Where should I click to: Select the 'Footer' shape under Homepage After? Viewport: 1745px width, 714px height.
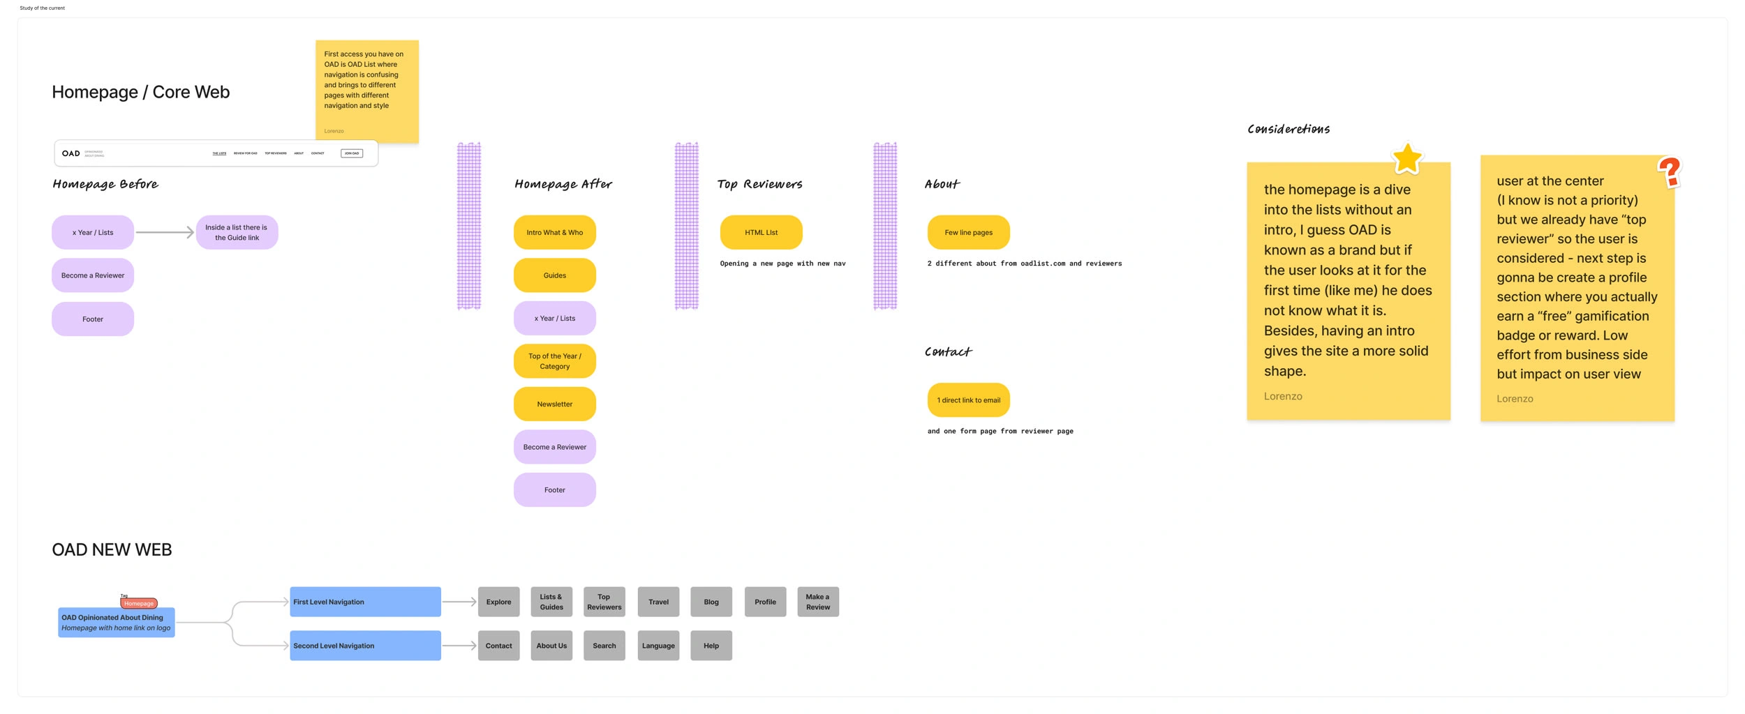(x=555, y=490)
